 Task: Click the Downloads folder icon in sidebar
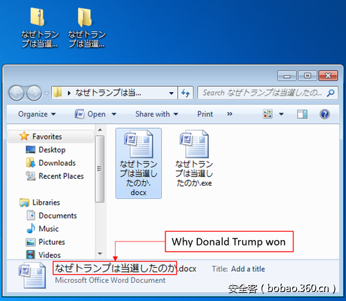(30, 163)
